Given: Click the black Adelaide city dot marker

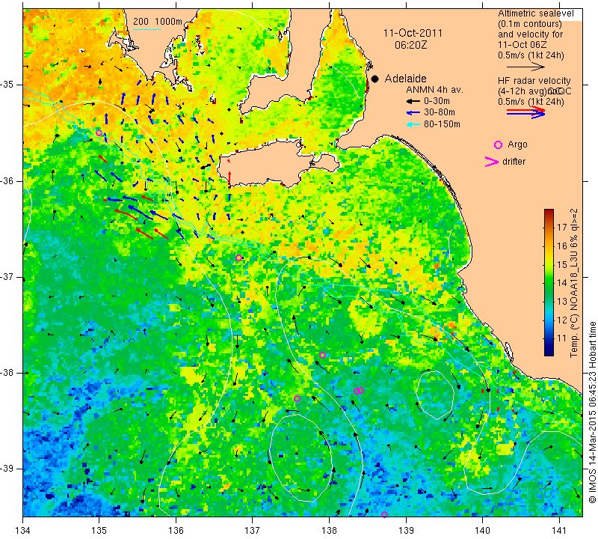Looking at the screenshot, I should [375, 79].
